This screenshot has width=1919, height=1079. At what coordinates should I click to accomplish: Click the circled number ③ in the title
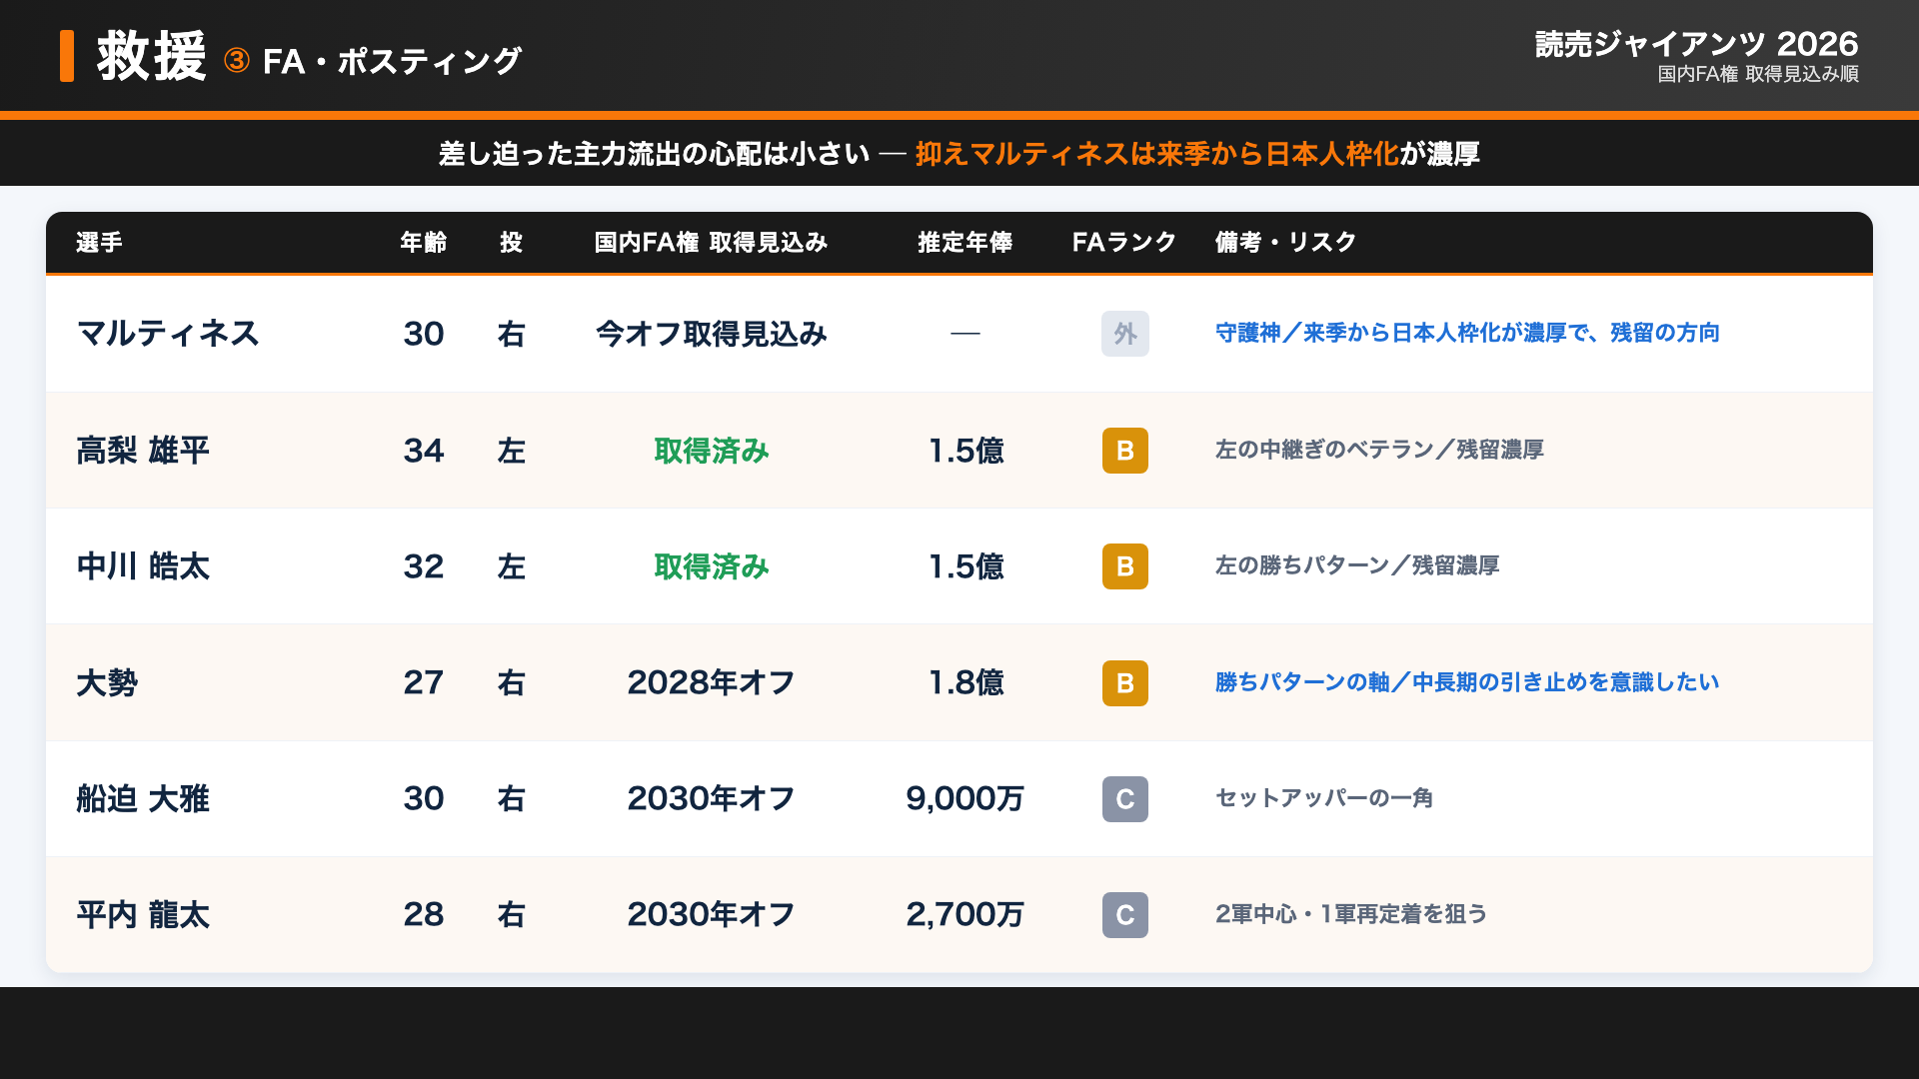coord(237,61)
